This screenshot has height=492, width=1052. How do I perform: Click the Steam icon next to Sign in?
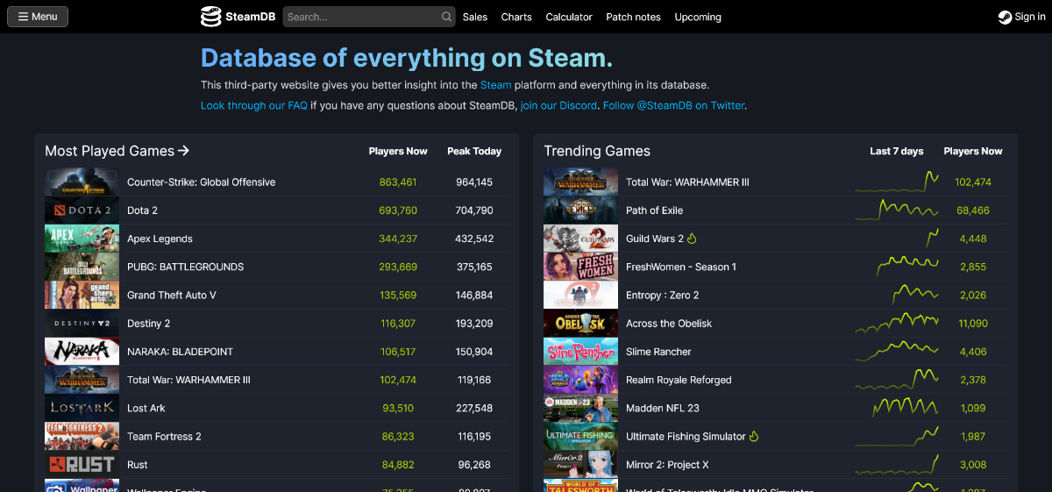(1005, 17)
